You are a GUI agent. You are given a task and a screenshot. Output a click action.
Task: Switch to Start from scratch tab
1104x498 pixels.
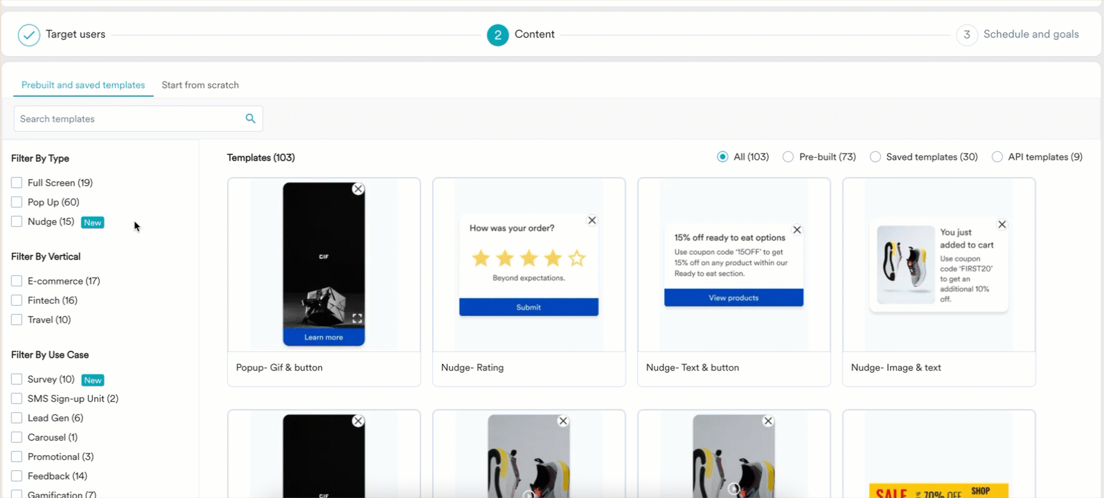click(200, 85)
